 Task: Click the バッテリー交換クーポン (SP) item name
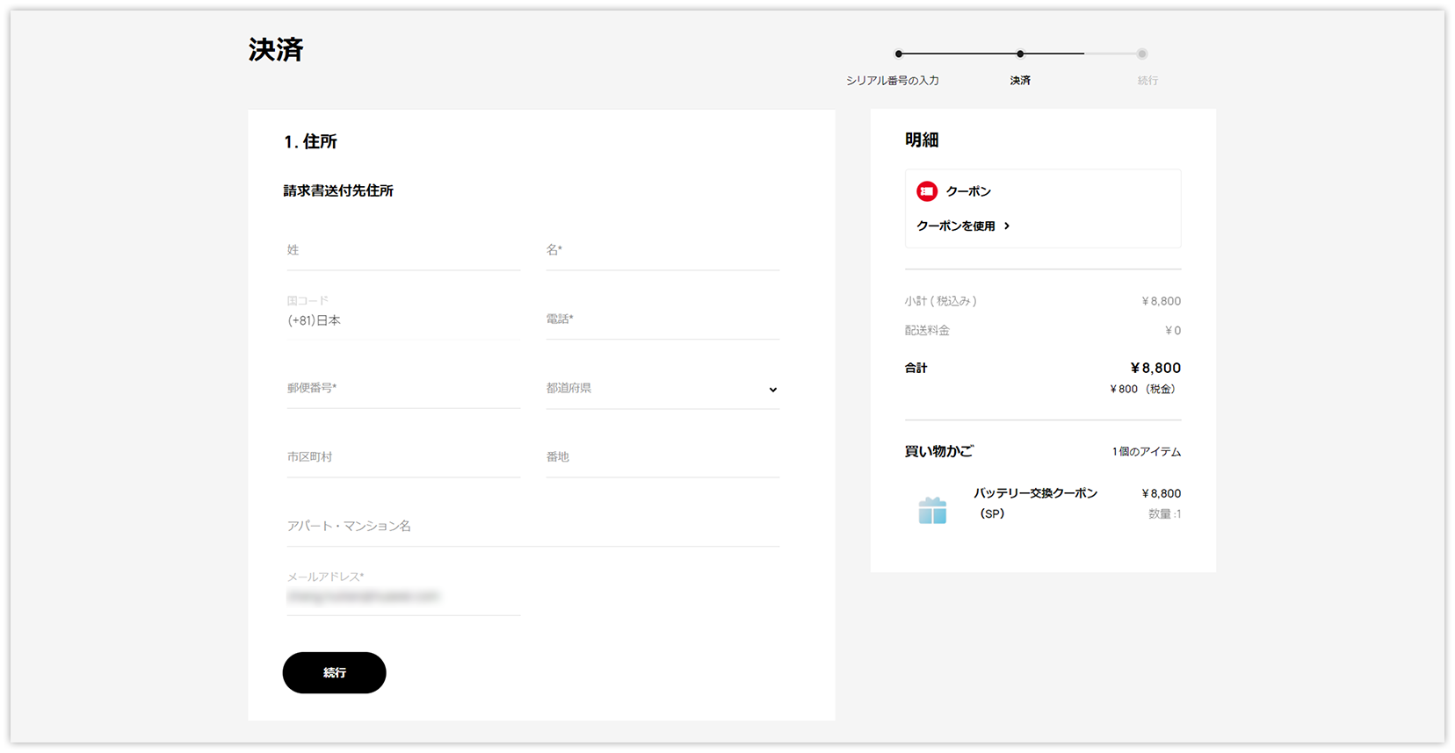1035,504
